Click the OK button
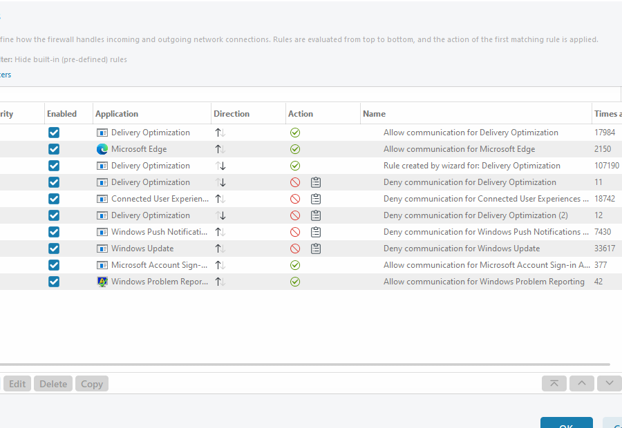Image resolution: width=622 pixels, height=428 pixels. [567, 422]
